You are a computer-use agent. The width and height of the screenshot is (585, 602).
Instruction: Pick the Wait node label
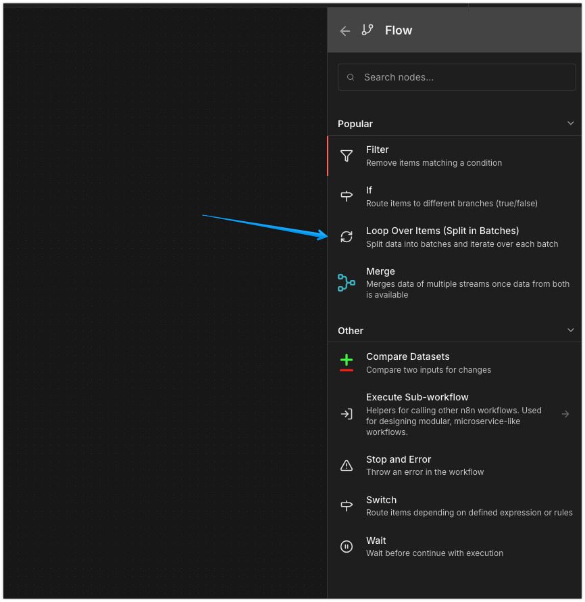(x=376, y=540)
